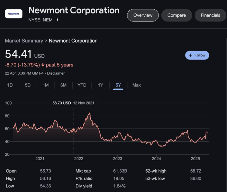Select the 1Y time range
The image size is (227, 192).
101,85
